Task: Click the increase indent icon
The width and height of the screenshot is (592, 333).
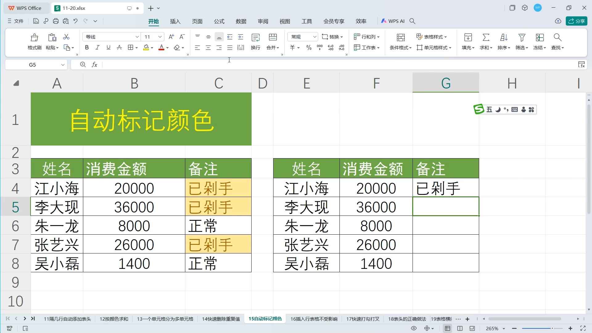Action: pyautogui.click(x=241, y=37)
